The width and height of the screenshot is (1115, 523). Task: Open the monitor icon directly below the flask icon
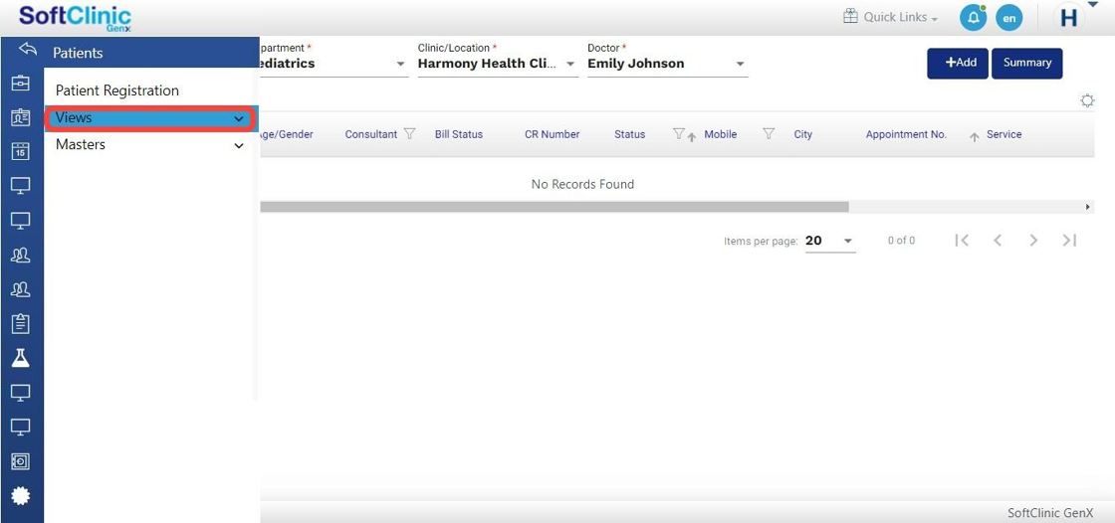point(21,392)
